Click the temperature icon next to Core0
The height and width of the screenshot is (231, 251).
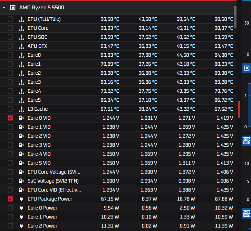point(21,55)
